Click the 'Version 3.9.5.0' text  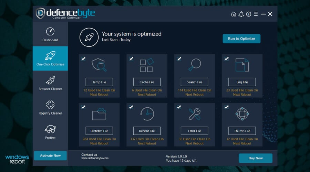(x=176, y=157)
